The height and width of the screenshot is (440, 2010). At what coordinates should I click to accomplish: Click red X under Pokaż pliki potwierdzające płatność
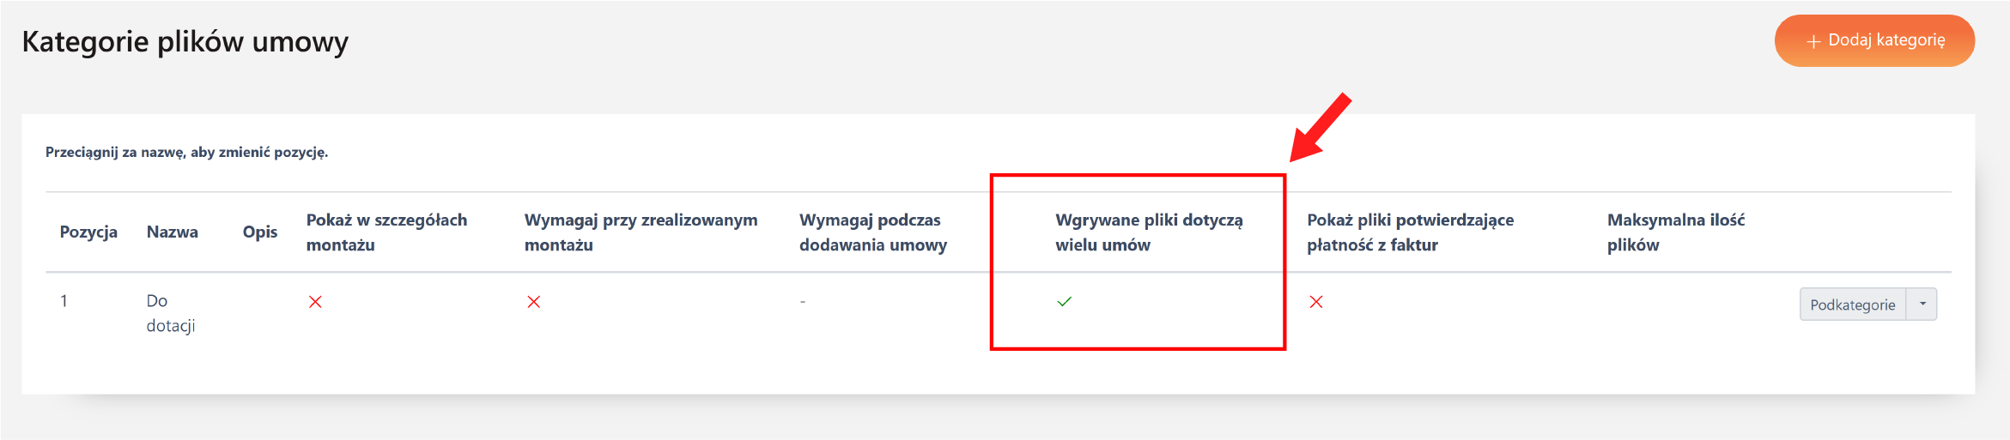[1315, 302]
